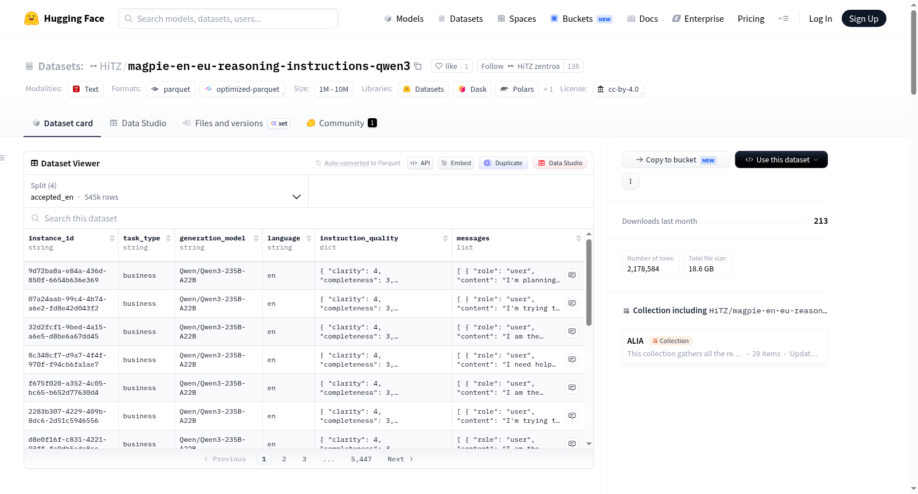Expand the Split accepted_en dropdown

tap(166, 191)
